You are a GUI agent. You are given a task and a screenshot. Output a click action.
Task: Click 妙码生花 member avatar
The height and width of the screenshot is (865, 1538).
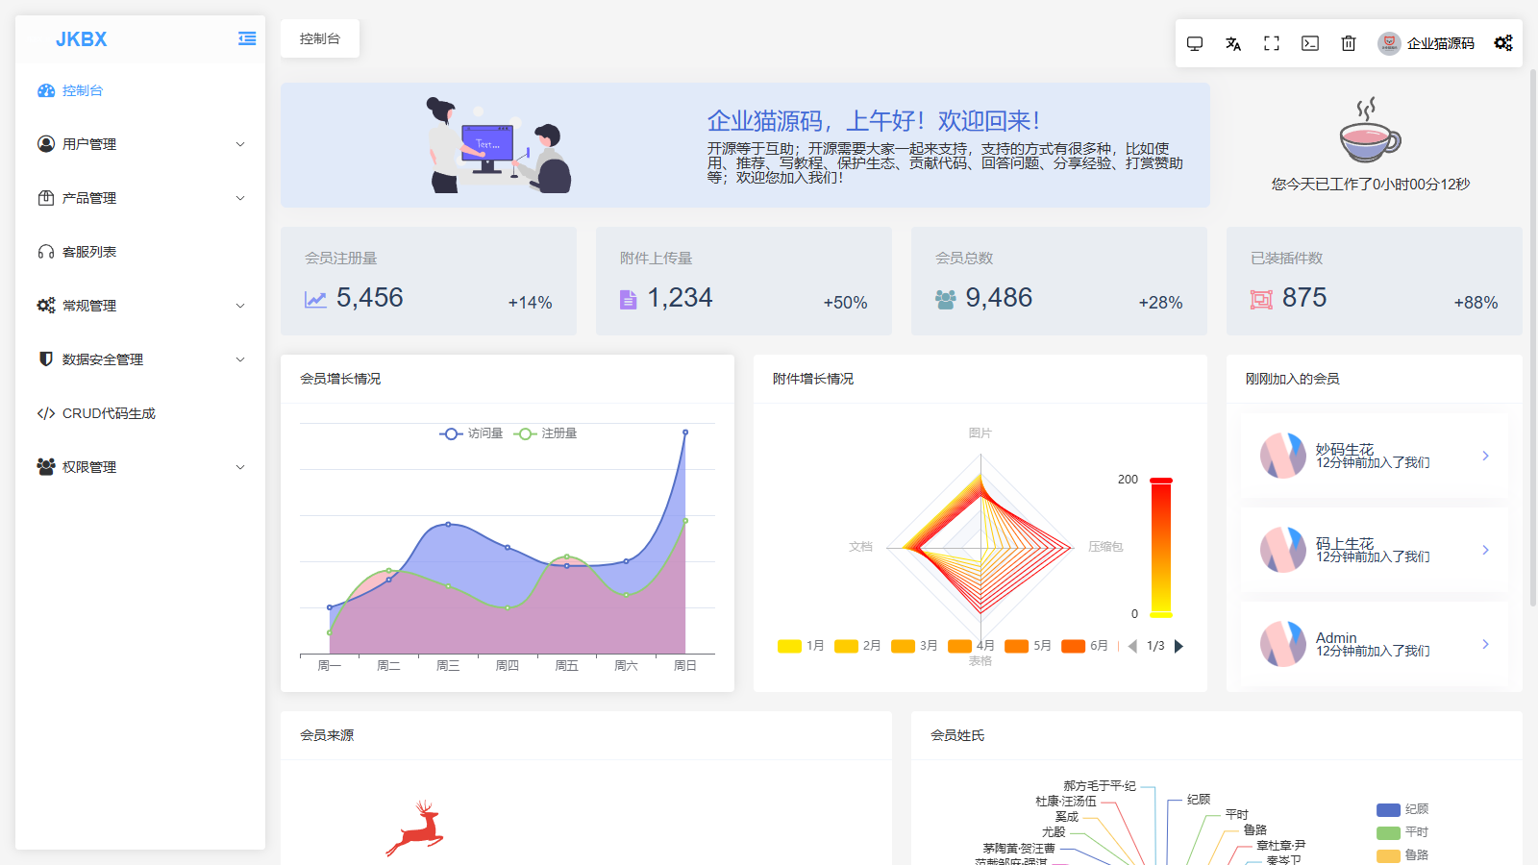[1283, 456]
